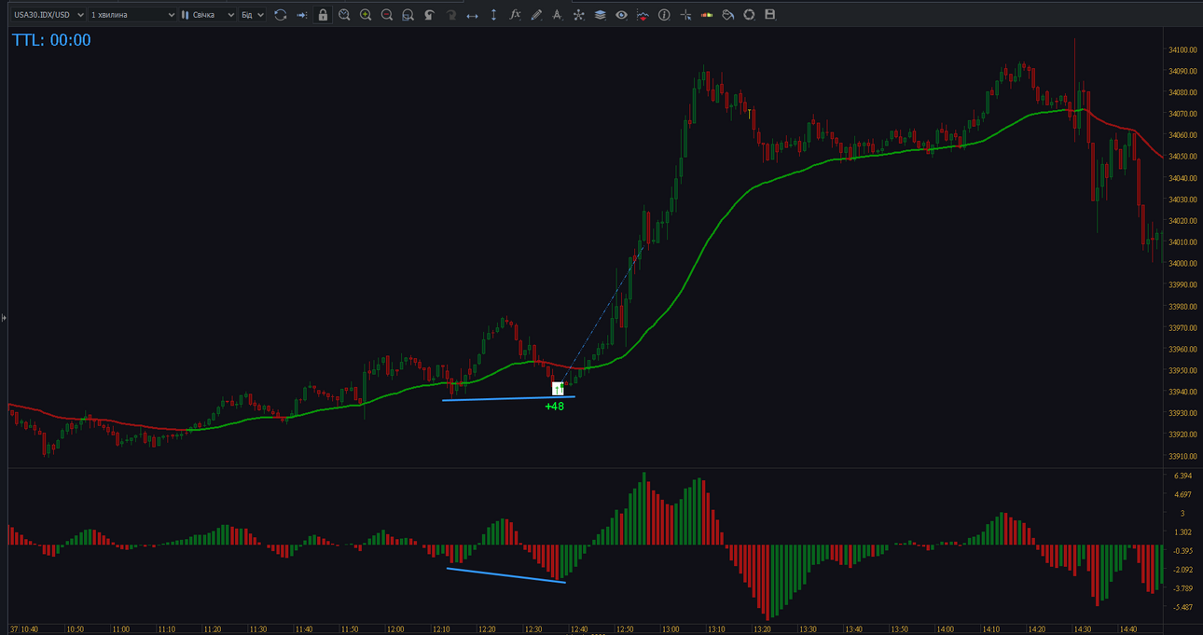Click the 34050.00 price axis label
The image size is (1203, 635).
click(1182, 157)
